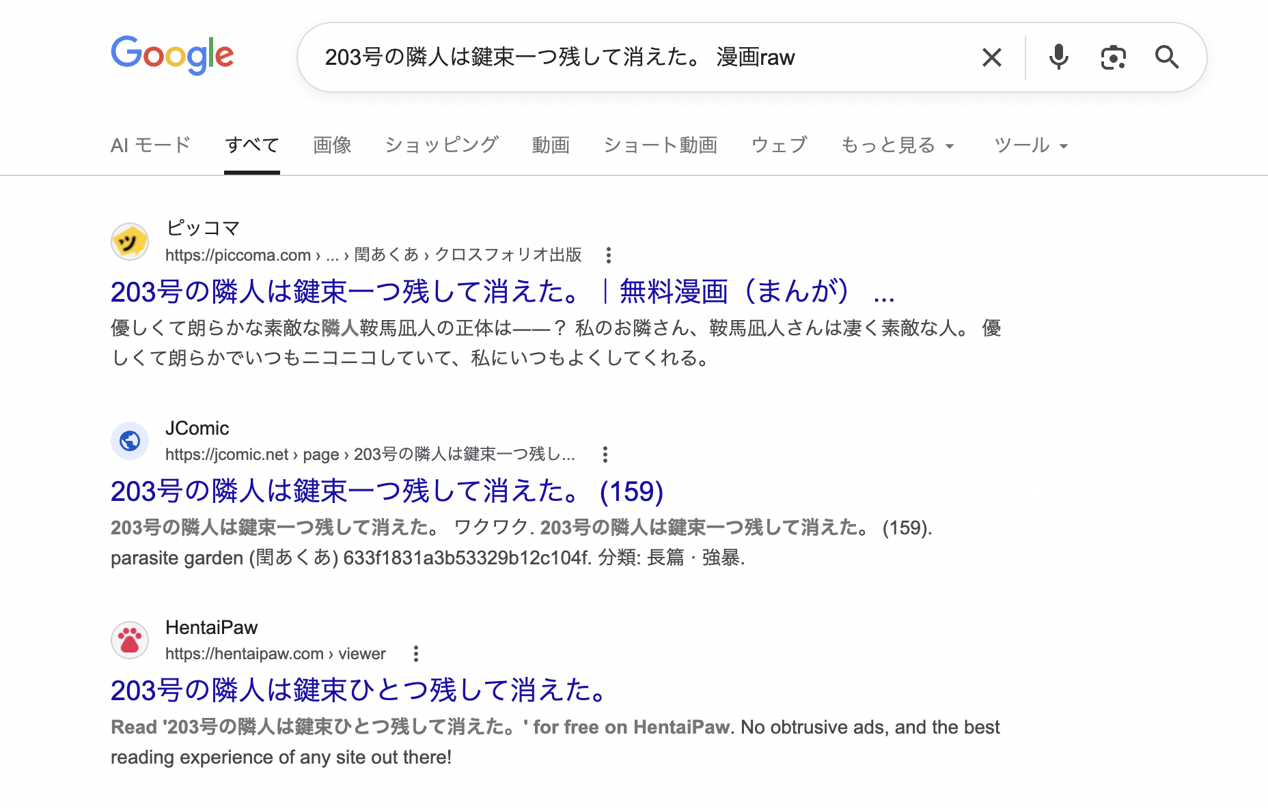This screenshot has height=808, width=1268.
Task: Click the piccoma.com URL breadcrumb
Action: [373, 255]
